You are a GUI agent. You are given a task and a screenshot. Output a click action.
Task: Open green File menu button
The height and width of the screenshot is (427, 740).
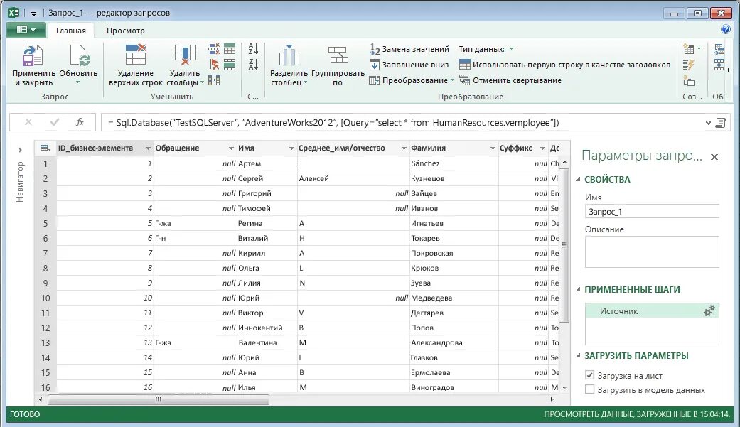click(x=26, y=30)
